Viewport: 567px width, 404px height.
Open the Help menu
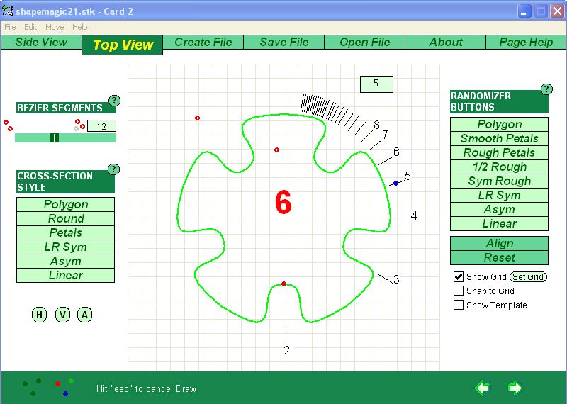(x=79, y=27)
